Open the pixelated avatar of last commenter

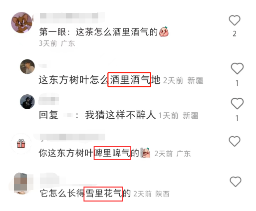click(21, 183)
